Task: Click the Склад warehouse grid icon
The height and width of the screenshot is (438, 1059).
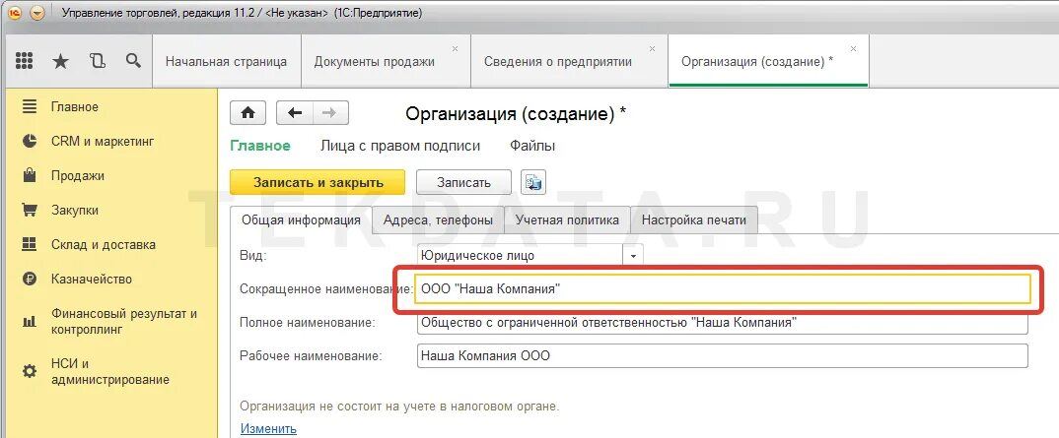Action: (29, 245)
